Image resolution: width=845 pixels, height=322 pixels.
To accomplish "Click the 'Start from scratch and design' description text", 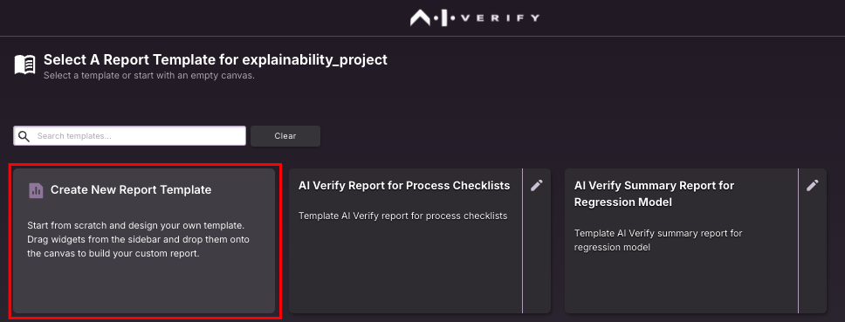I will pos(138,239).
